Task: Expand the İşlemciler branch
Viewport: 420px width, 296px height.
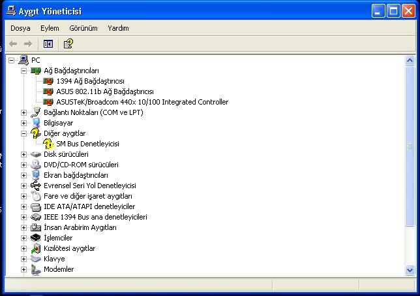Action: point(24,238)
